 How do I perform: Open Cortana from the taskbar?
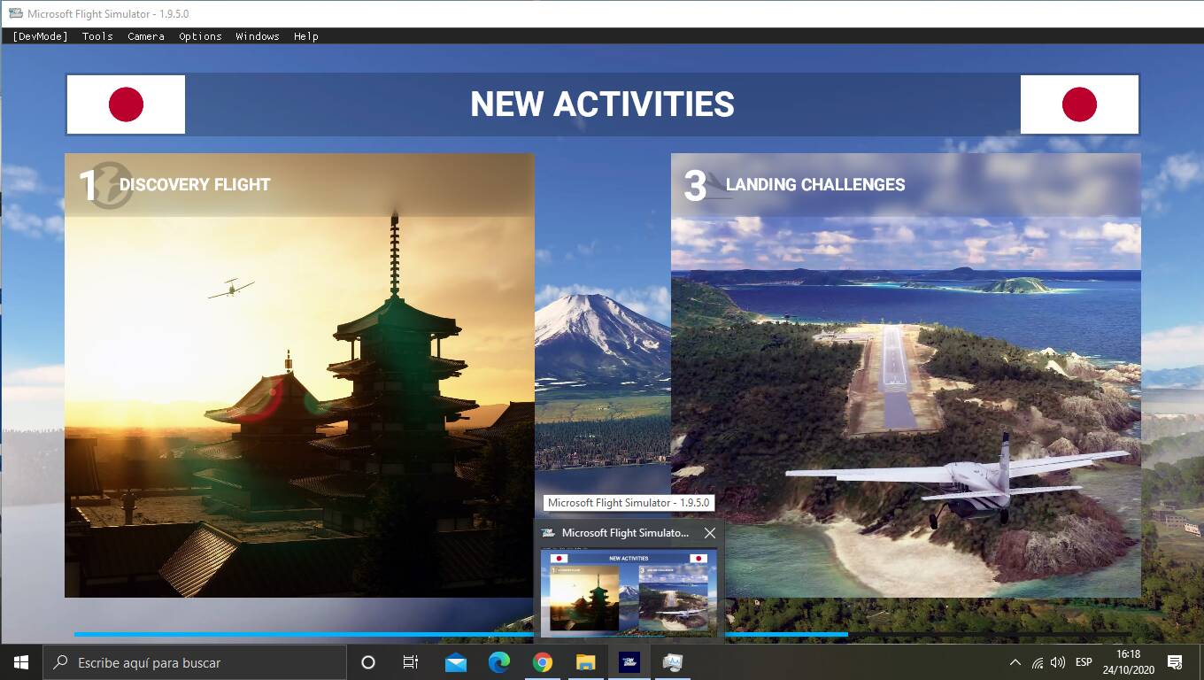coord(368,662)
